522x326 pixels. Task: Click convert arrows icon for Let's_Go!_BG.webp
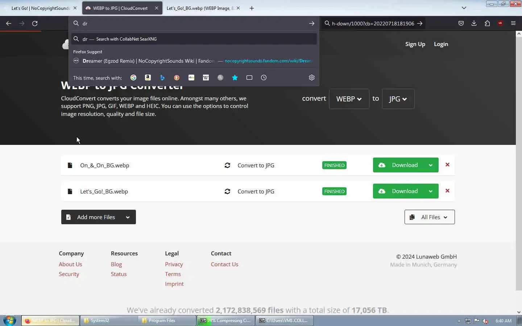(227, 192)
